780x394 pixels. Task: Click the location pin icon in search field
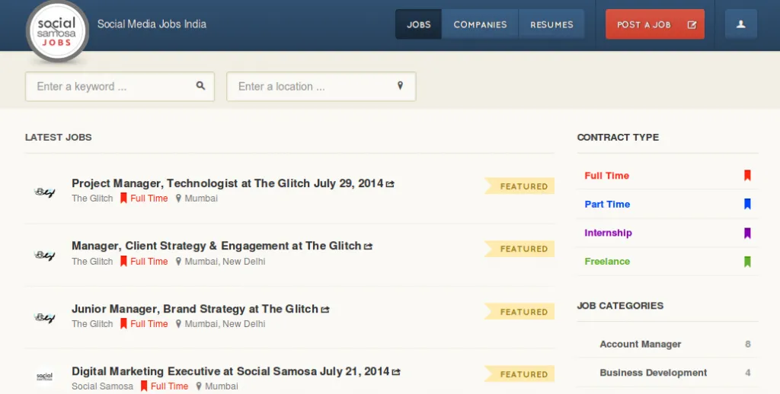pyautogui.click(x=400, y=85)
